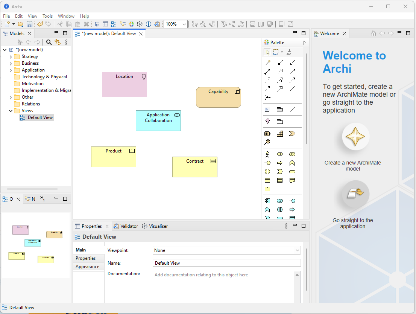Select the Relations folder in tree

[x=27, y=104]
